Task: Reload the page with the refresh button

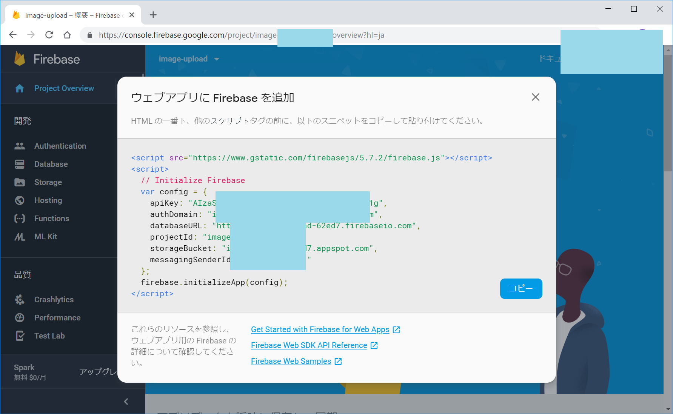Action: tap(49, 35)
